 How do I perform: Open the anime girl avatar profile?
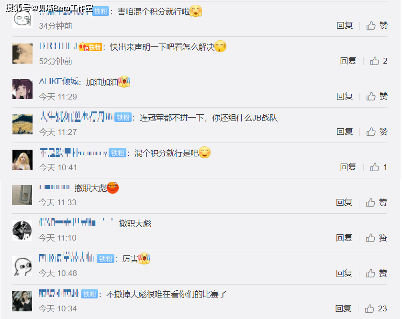tap(22, 89)
